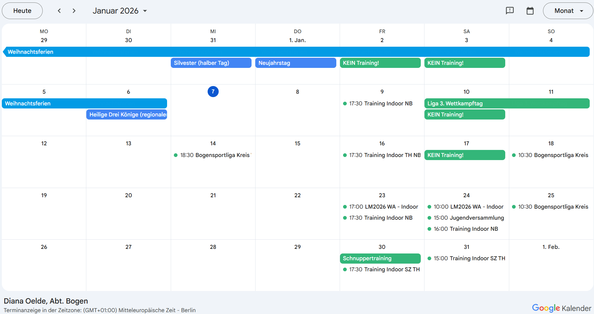Open the Google Kalender link
The image size is (594, 314).
(561, 308)
